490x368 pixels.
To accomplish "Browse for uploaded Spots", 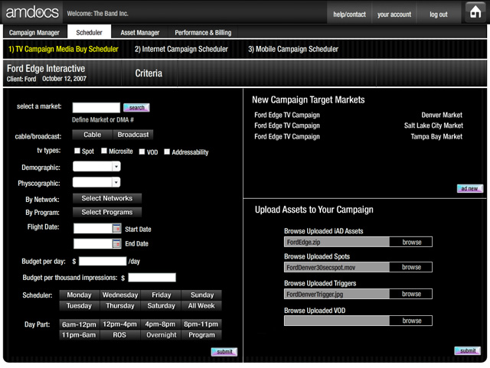I will click(x=411, y=267).
